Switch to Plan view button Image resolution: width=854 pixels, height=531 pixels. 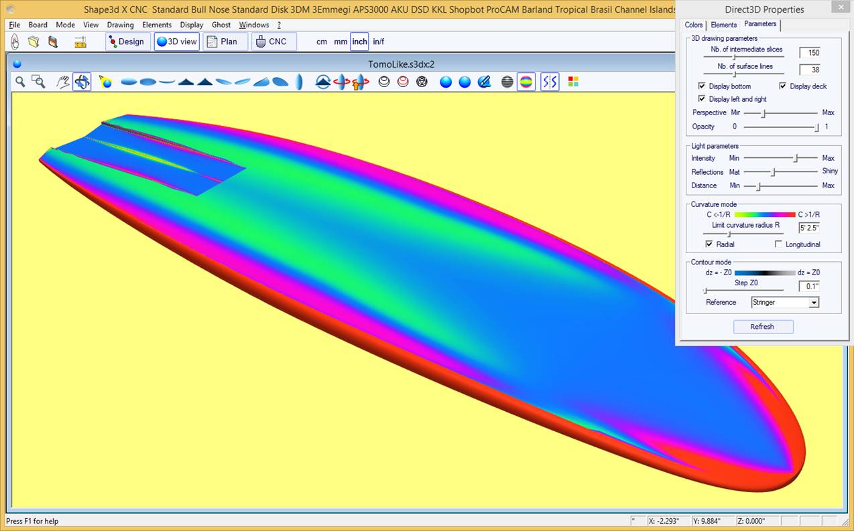(221, 42)
